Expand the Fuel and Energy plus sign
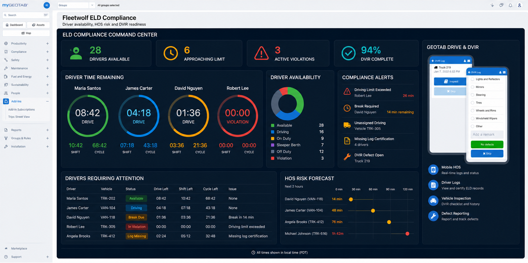 coord(47,76)
